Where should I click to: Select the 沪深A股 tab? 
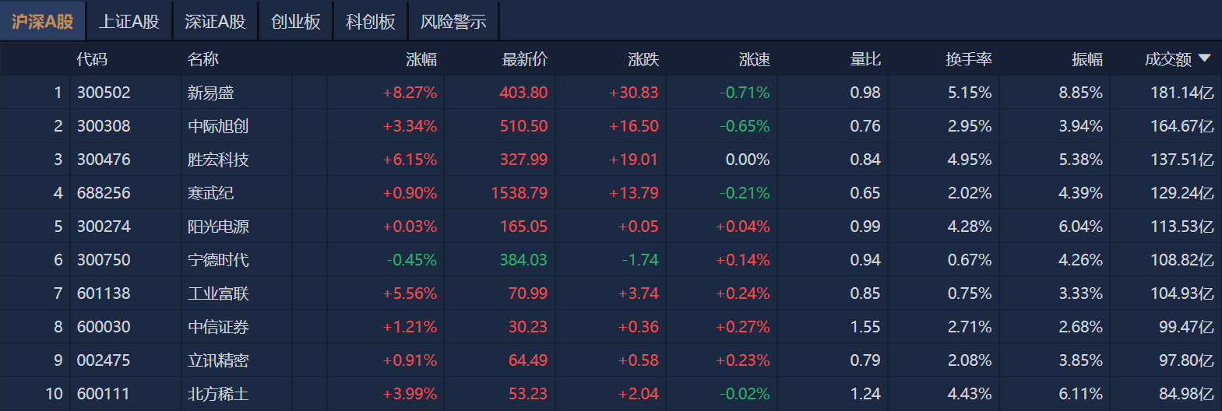click(x=43, y=22)
